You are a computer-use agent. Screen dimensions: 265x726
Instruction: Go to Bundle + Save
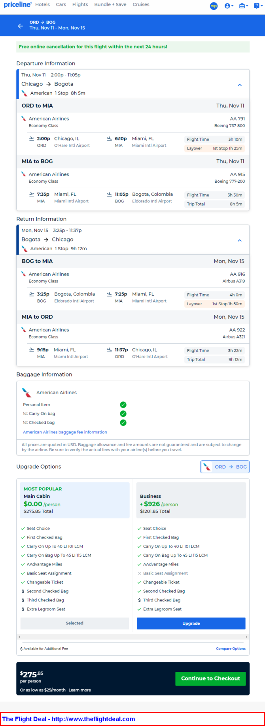pos(110,5)
